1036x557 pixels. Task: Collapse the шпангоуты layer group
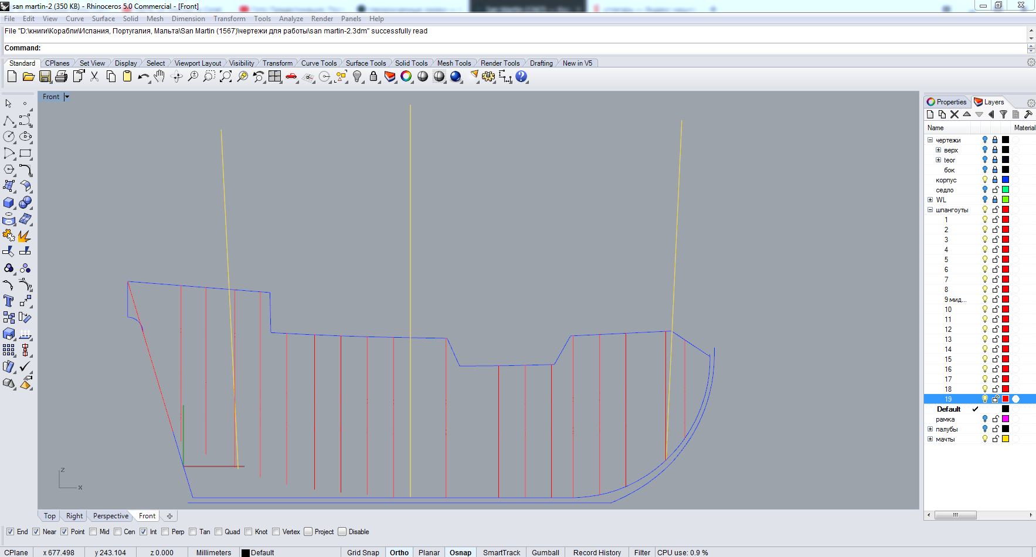[930, 210]
